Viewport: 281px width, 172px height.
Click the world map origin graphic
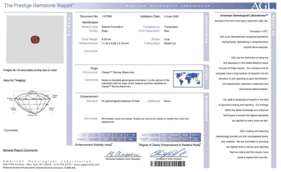click(x=188, y=79)
